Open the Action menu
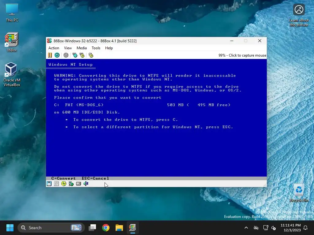 (54, 48)
